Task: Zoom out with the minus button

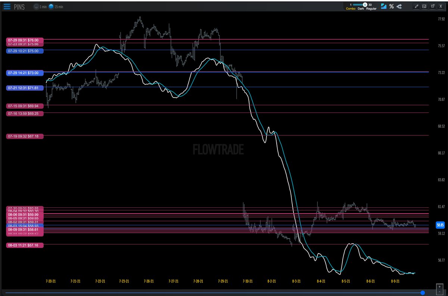Action: click(x=439, y=292)
